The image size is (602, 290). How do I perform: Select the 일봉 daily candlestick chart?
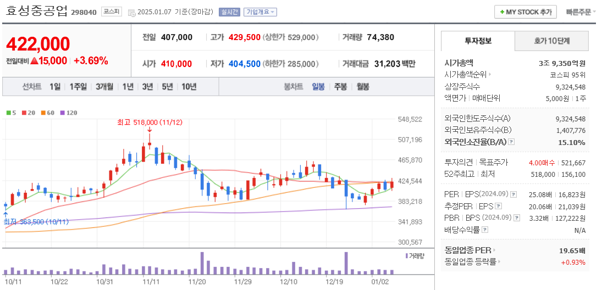pyautogui.click(x=318, y=87)
